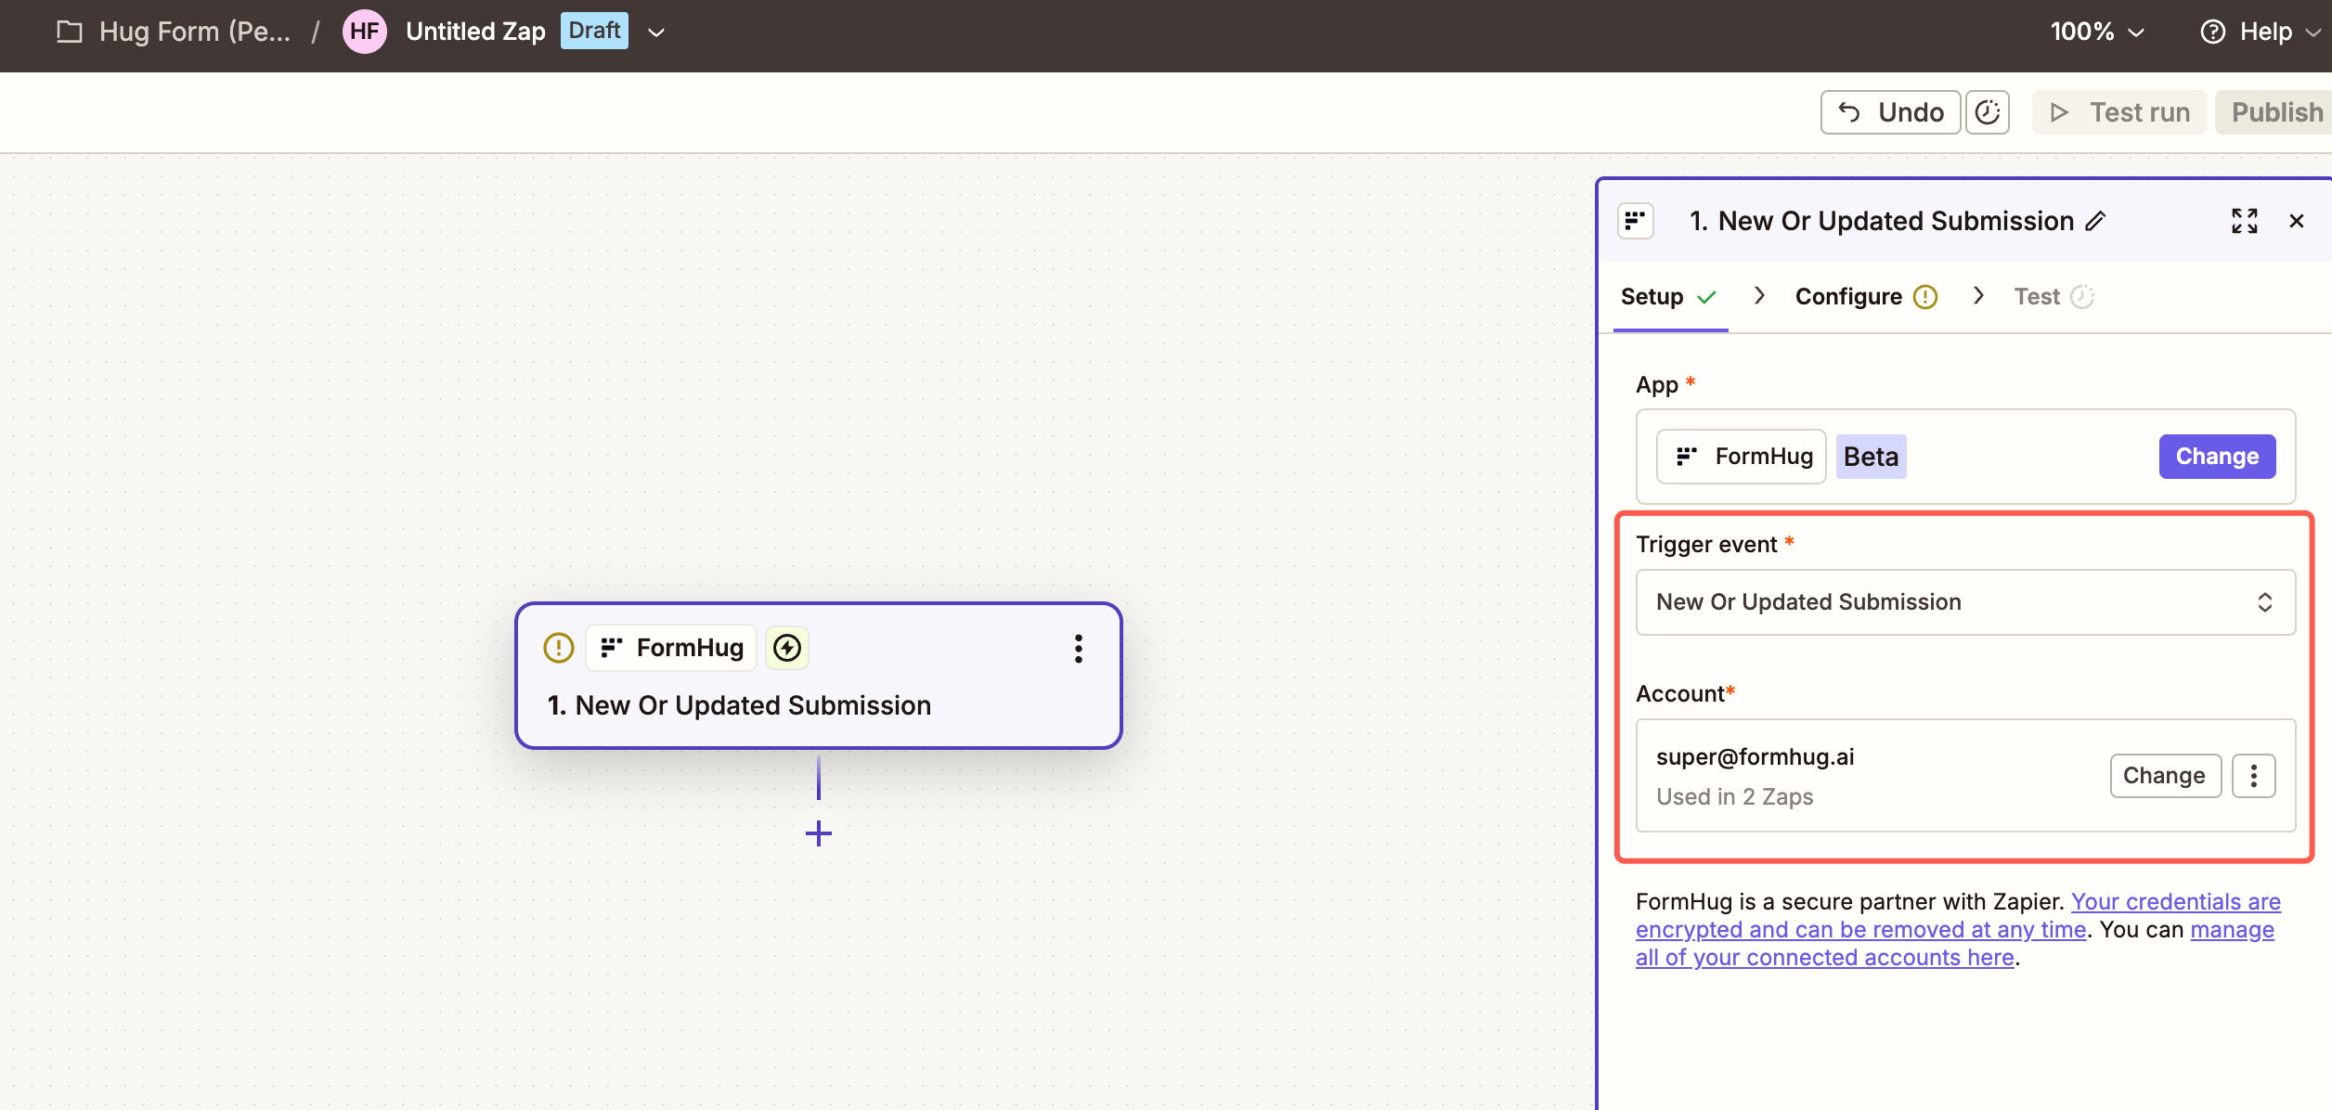Open the account options three-dot menu
Screen dimensions: 2332x1110
[x=2254, y=776]
